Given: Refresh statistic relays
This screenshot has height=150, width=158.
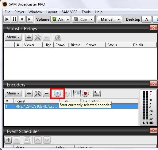Looking at the screenshot, I should point(58,37).
